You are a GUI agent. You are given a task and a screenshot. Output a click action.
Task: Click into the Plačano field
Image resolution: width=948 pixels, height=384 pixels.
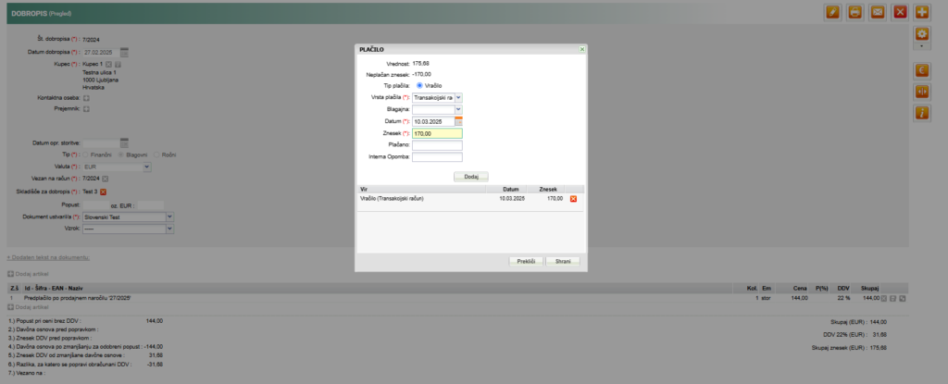[x=437, y=146]
